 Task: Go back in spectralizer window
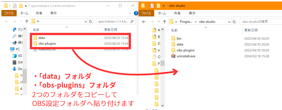(x=7, y=22)
